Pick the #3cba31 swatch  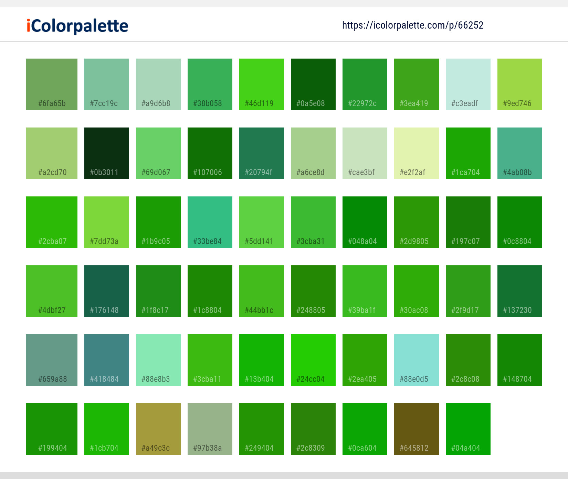tap(313, 222)
